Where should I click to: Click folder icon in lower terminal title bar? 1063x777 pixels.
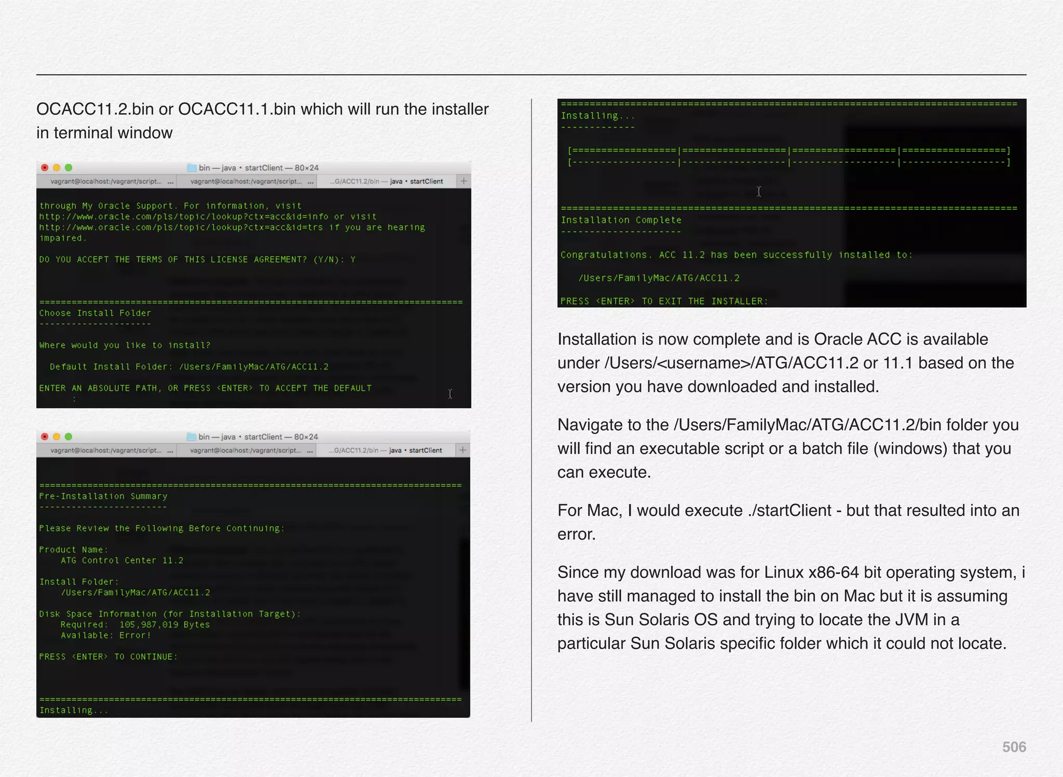(x=191, y=437)
